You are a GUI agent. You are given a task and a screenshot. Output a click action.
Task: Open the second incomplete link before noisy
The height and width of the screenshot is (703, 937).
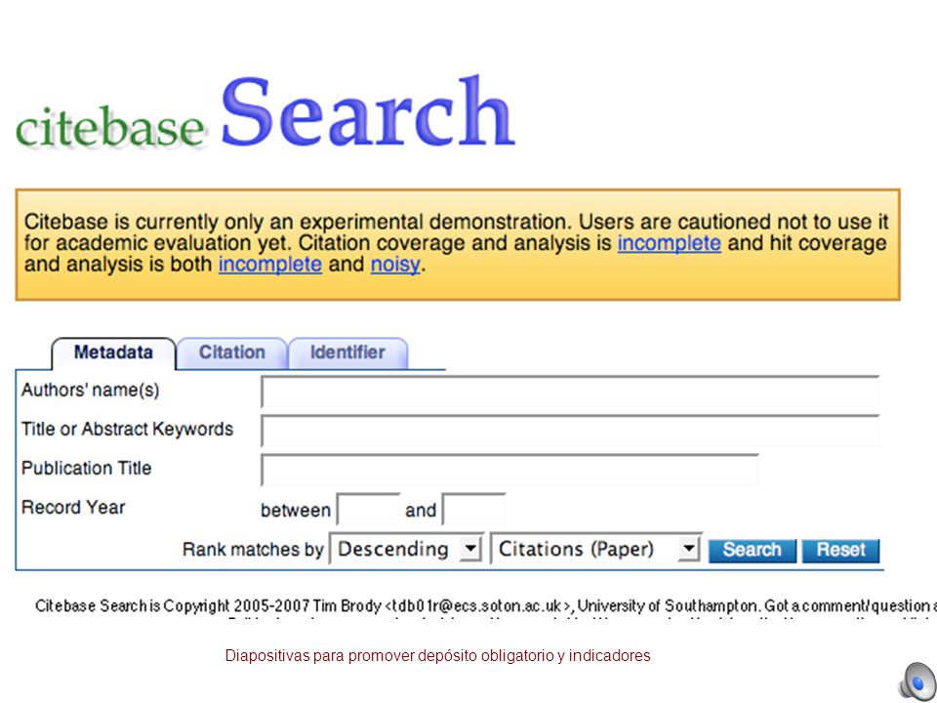click(x=270, y=265)
